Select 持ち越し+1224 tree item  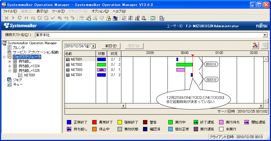[x=29, y=66]
